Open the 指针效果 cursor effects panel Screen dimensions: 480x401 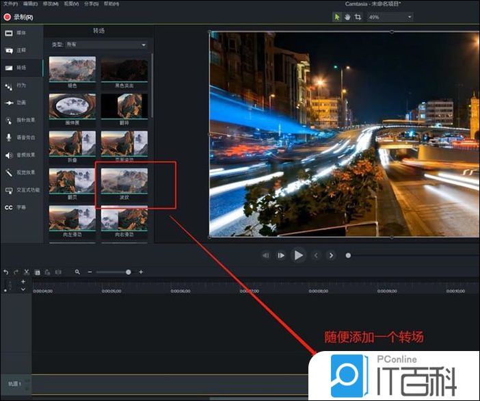pos(21,120)
